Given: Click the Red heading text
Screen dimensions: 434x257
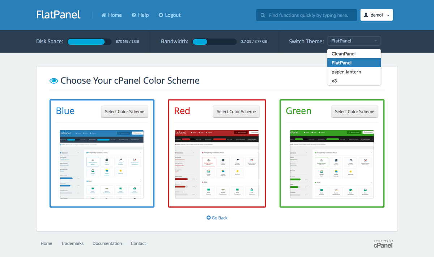Looking at the screenshot, I should 182,110.
